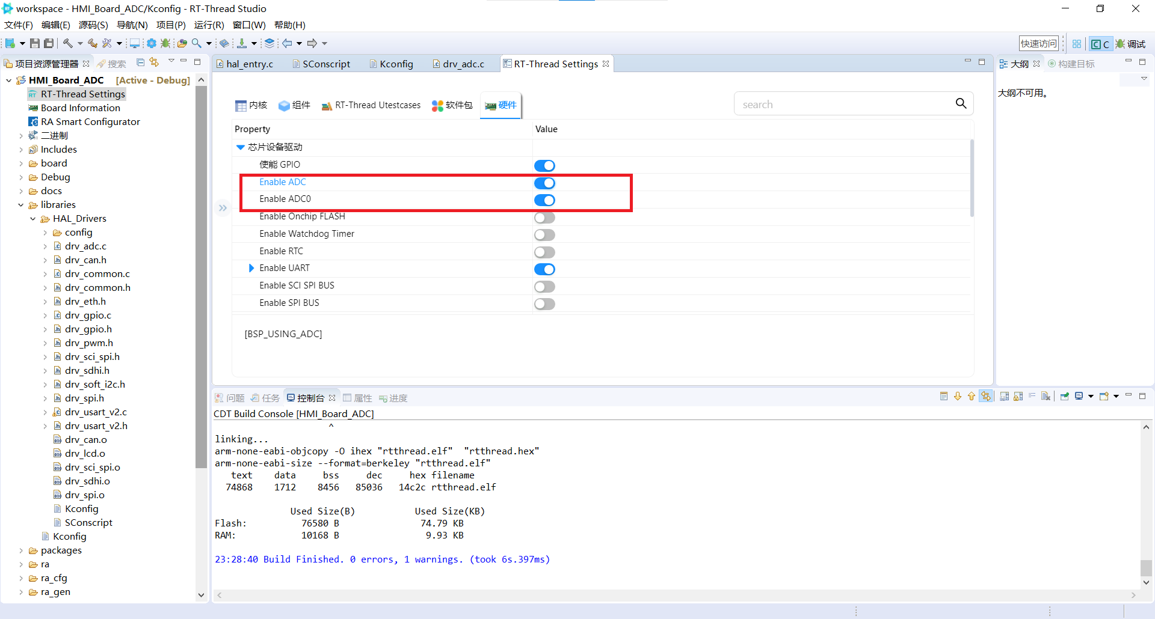Open dropdown arrow beside hammer Build icon
This screenshot has height=619, width=1155.
pyautogui.click(x=80, y=43)
